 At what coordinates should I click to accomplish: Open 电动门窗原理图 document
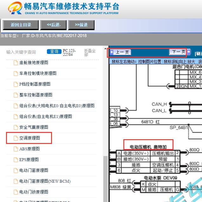34,171
